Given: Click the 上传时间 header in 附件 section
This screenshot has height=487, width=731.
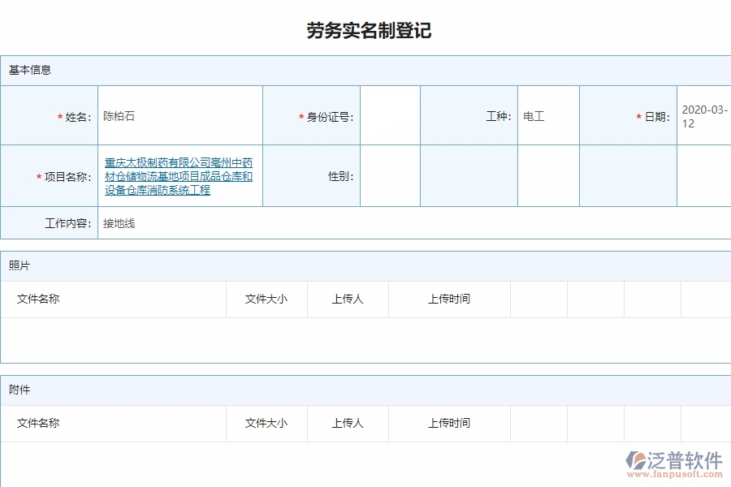Looking at the screenshot, I should 449,423.
